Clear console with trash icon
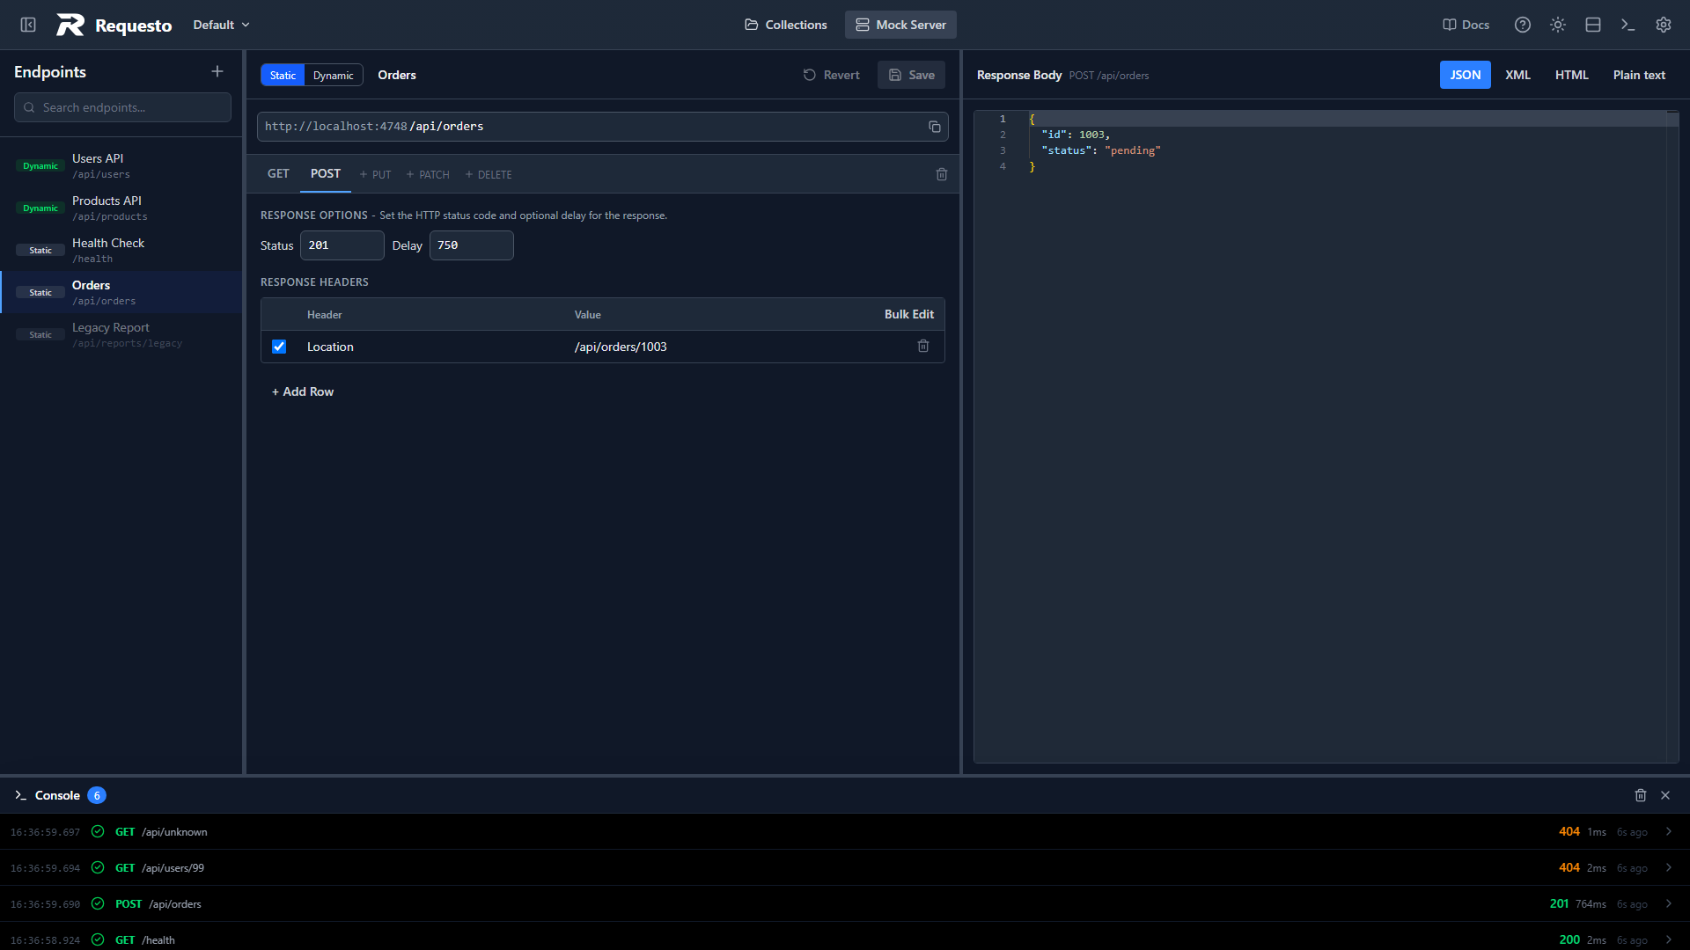 [1641, 795]
